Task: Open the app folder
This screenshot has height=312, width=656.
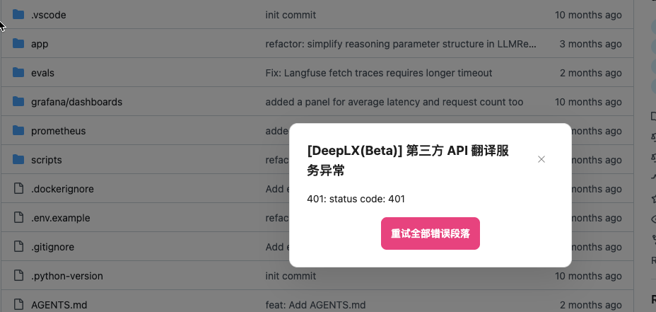Action: pyautogui.click(x=40, y=44)
